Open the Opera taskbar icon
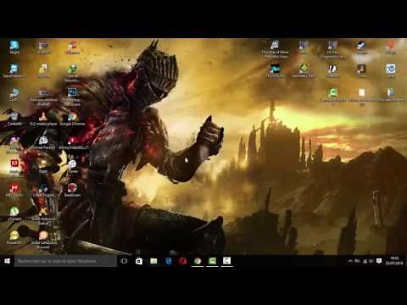This screenshot has width=407, height=305. click(183, 261)
